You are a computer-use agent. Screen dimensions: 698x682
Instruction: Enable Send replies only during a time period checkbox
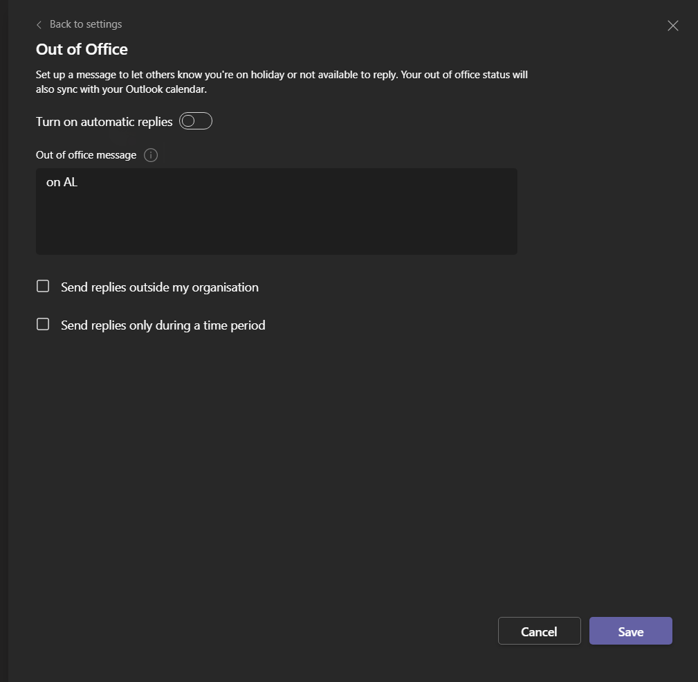click(43, 325)
